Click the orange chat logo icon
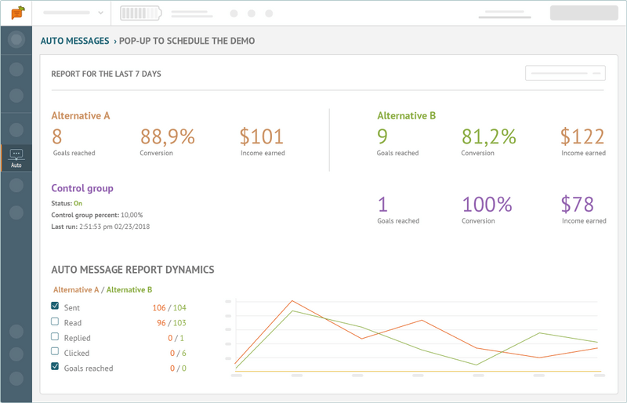Screen dimensions: 627x403 [x=16, y=13]
